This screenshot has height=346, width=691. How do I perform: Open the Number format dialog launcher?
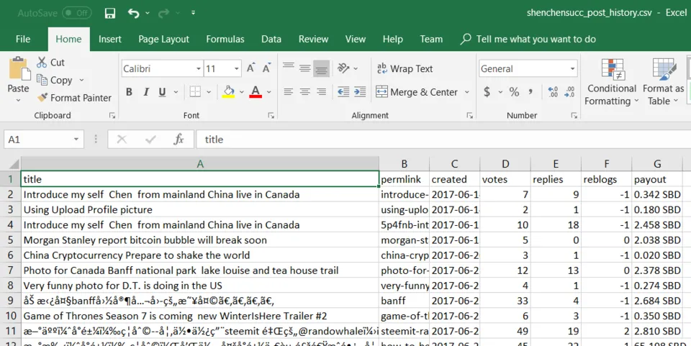point(574,116)
